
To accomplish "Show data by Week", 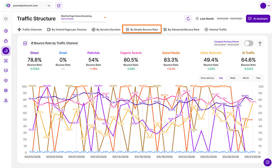I will tap(233, 78).
